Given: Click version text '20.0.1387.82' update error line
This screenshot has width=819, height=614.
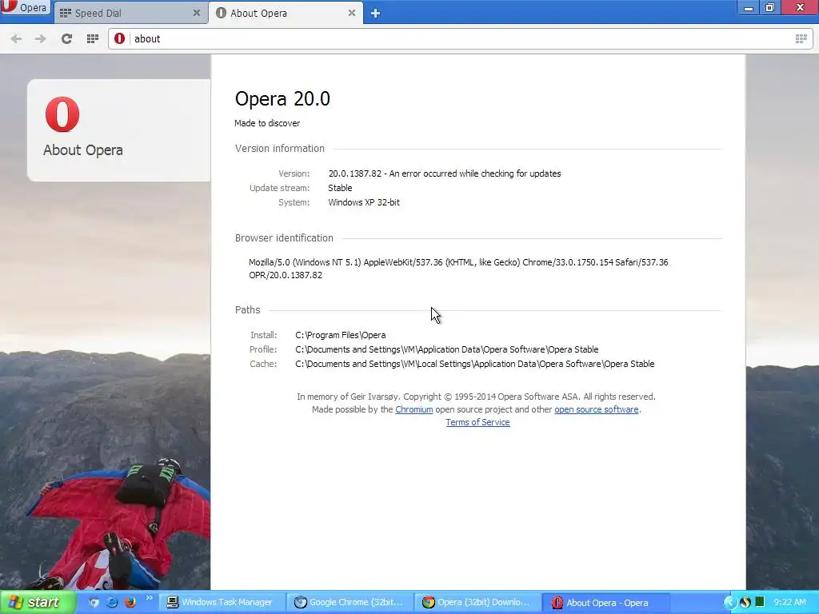Looking at the screenshot, I should pos(445,173).
